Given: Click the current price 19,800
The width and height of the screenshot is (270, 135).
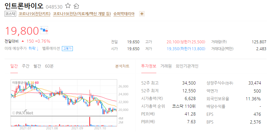Looking at the screenshot, I should pos(22,31).
